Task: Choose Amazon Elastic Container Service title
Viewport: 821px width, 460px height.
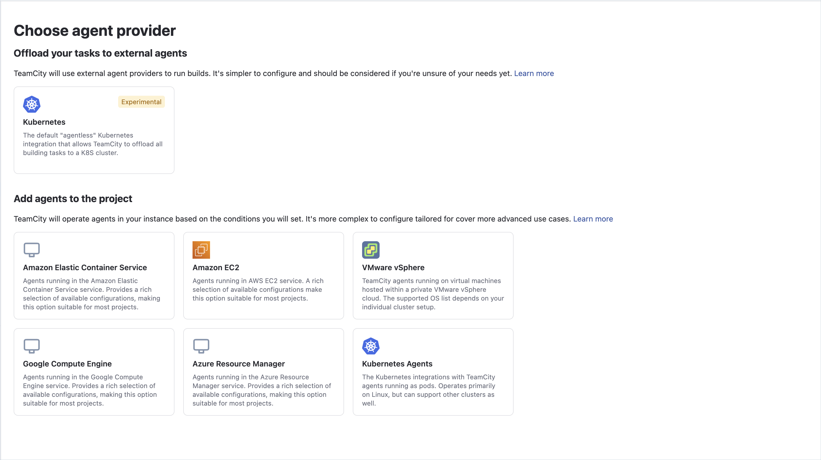Action: (x=85, y=267)
